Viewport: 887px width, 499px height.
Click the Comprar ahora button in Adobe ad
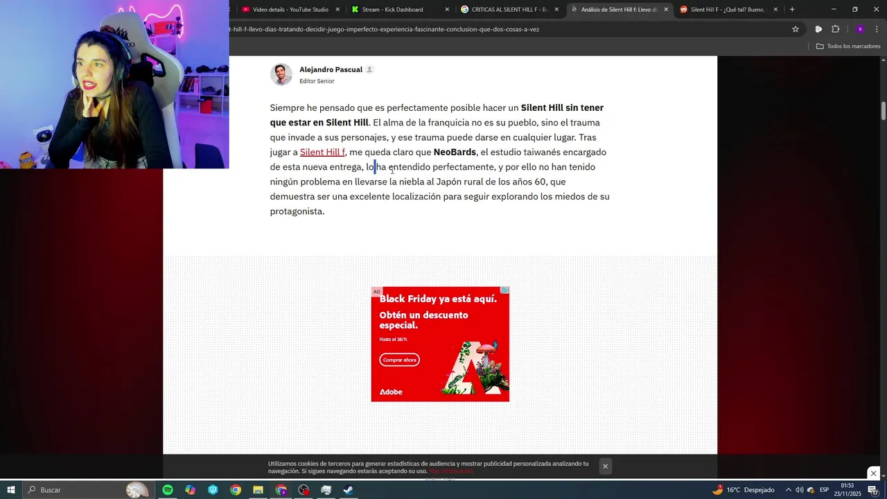(x=400, y=360)
